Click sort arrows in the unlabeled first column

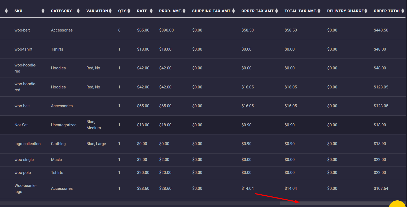click(x=6, y=11)
